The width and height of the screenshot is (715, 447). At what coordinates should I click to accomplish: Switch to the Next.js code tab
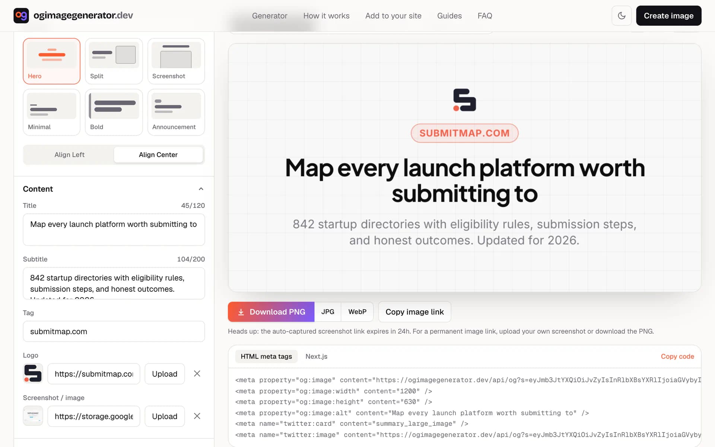tap(316, 356)
